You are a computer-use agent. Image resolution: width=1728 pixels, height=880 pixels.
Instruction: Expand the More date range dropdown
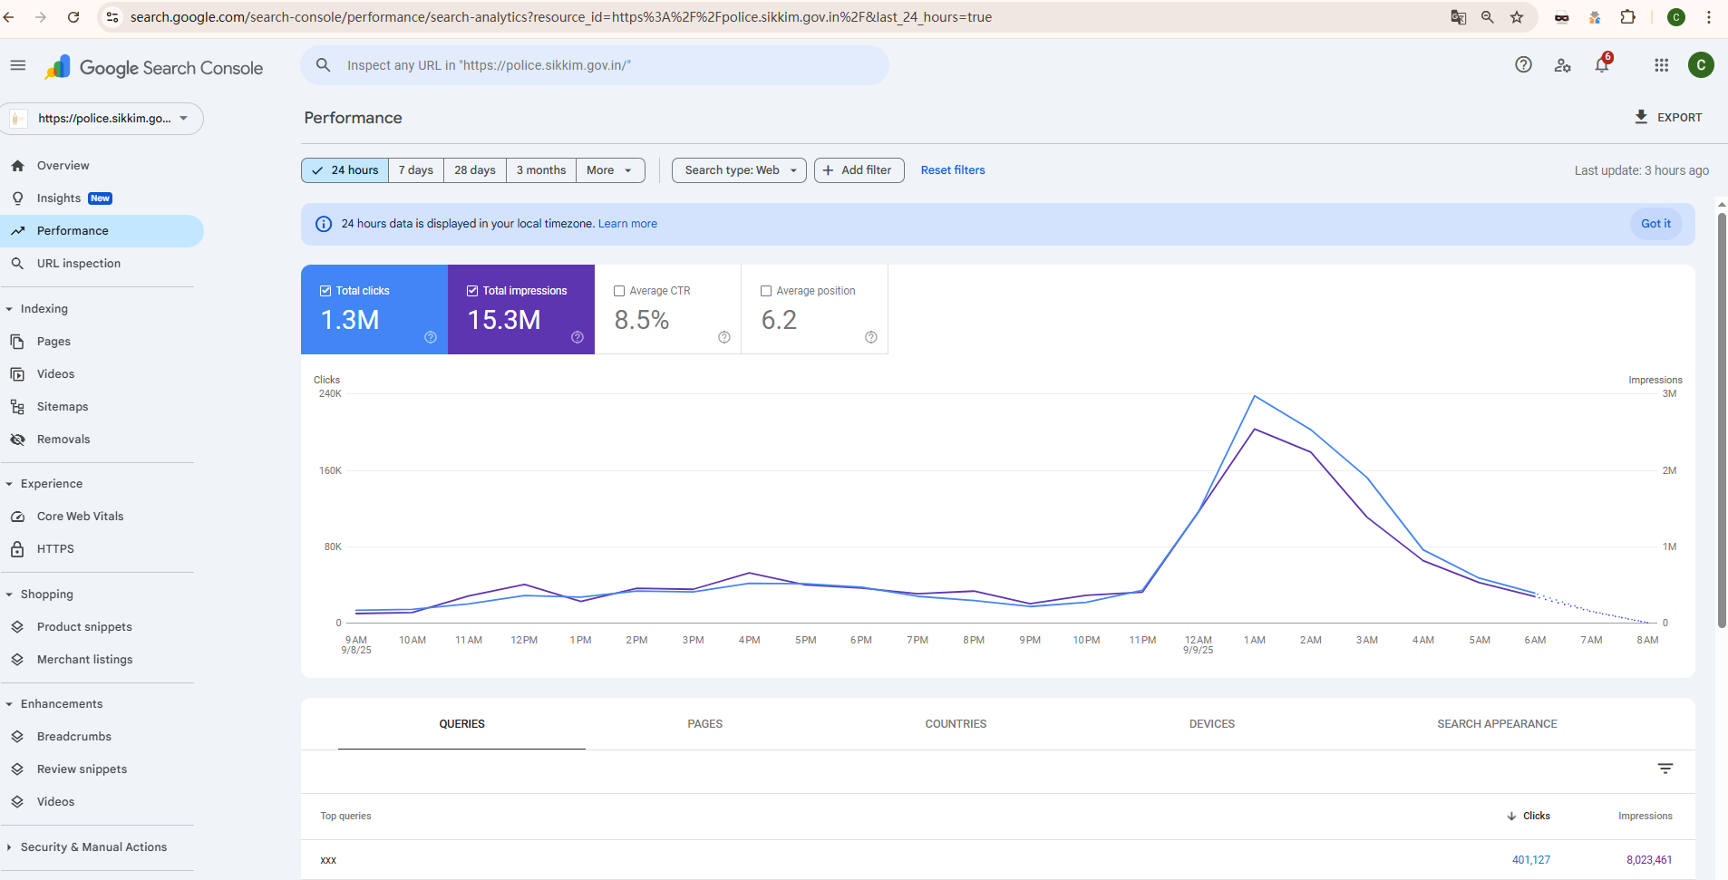(x=609, y=170)
